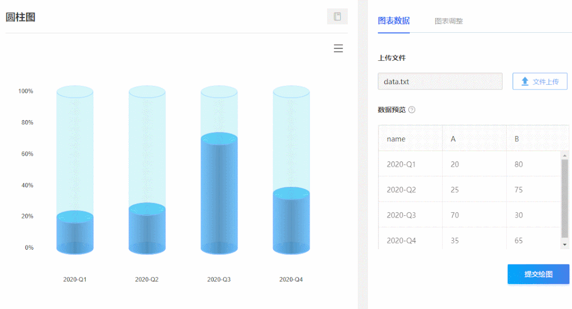Click the scrollbar up arrow in data table
572x309 pixels.
[565, 156]
